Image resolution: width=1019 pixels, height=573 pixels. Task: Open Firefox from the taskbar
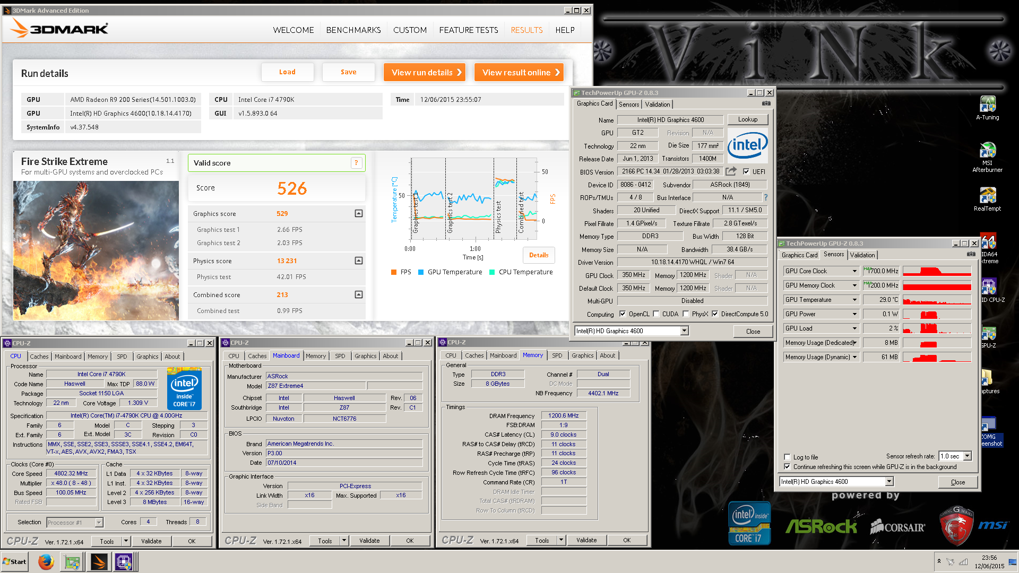point(46,561)
